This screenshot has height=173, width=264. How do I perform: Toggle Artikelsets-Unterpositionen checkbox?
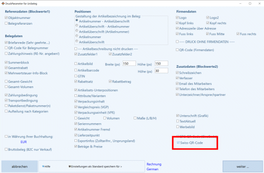pyautogui.click(x=76, y=90)
